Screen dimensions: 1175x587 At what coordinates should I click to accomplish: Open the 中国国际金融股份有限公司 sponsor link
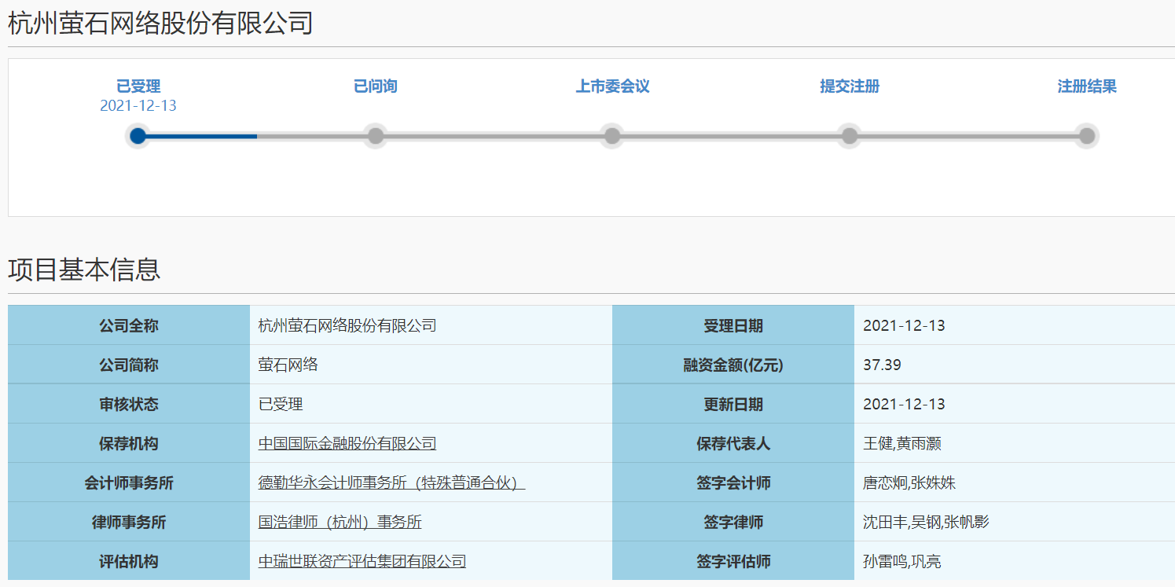(x=347, y=443)
